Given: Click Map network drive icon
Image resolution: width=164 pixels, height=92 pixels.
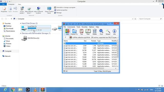Looking at the screenshot, I should tap(29, 10).
